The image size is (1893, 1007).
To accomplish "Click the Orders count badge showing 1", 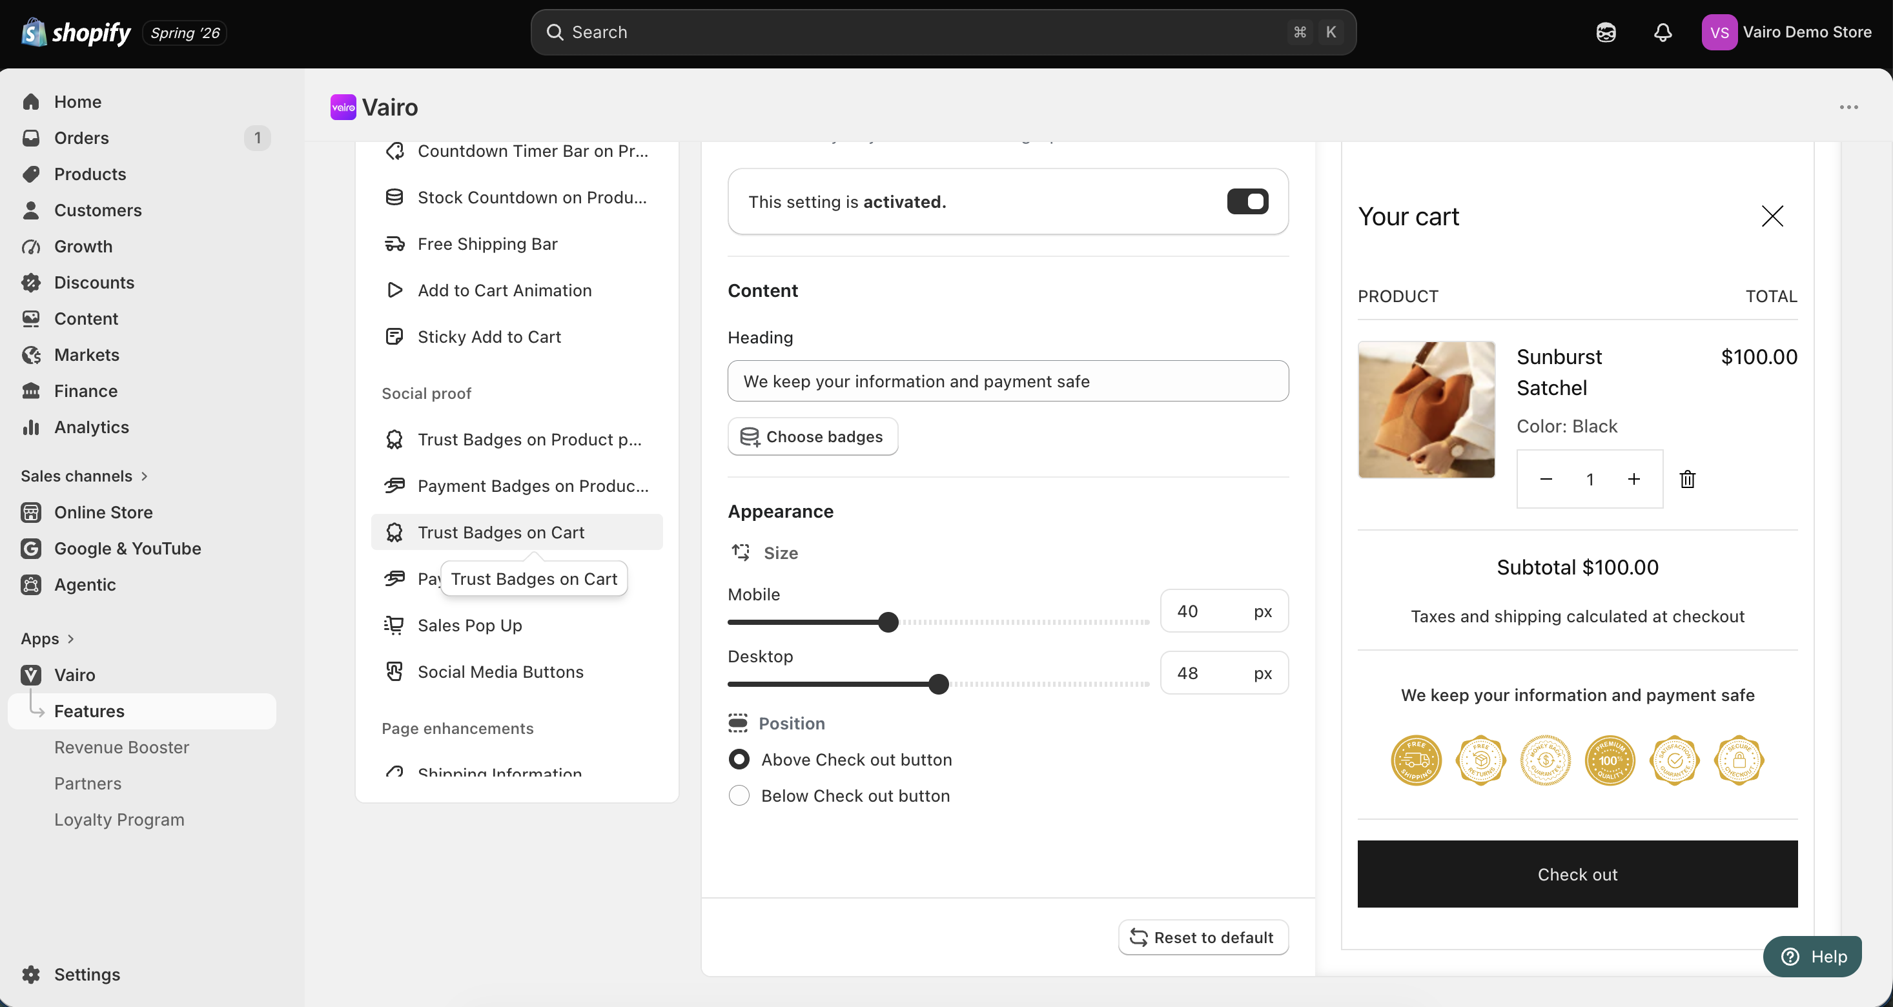I will point(257,138).
